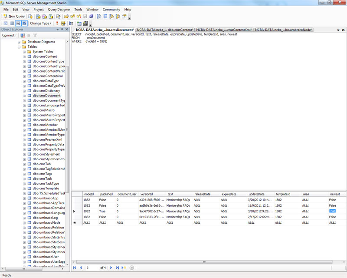Open the Tools menu
347x278 pixels.
click(78, 10)
